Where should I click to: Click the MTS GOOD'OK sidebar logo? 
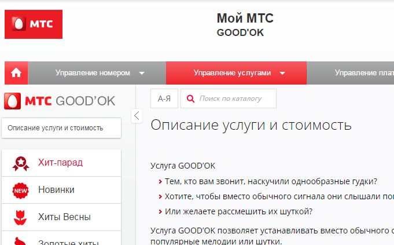pos(60,101)
